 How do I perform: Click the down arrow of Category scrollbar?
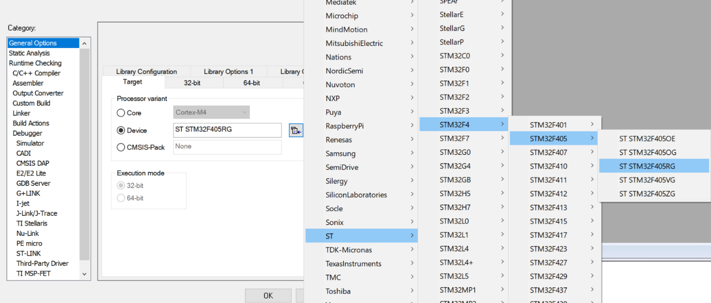[85, 275]
